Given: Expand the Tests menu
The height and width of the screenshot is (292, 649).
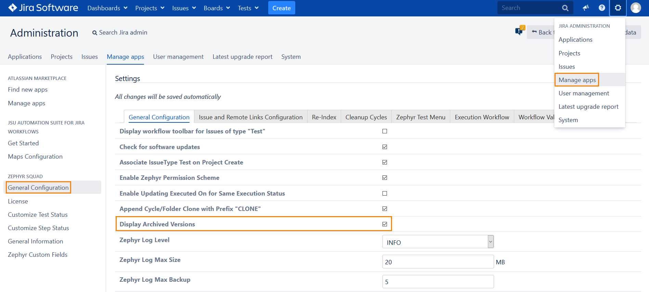Looking at the screenshot, I should [x=248, y=8].
